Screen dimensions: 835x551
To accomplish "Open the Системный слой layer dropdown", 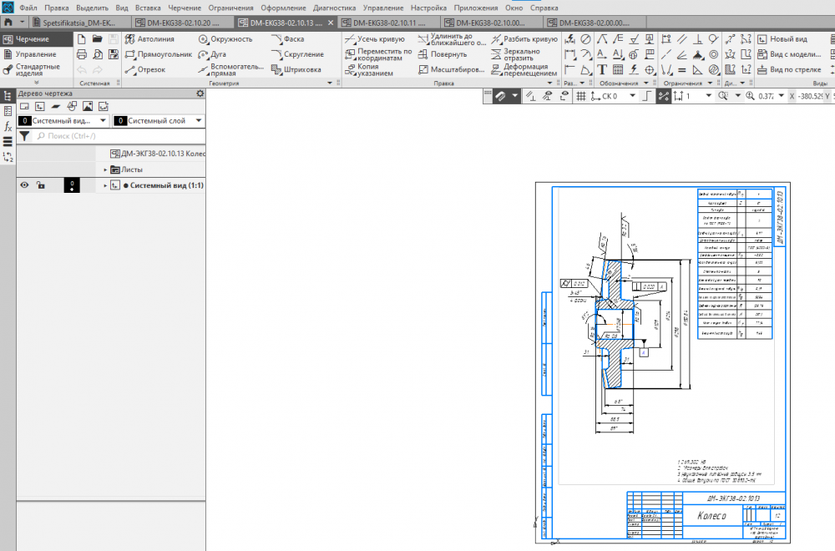I will click(199, 121).
